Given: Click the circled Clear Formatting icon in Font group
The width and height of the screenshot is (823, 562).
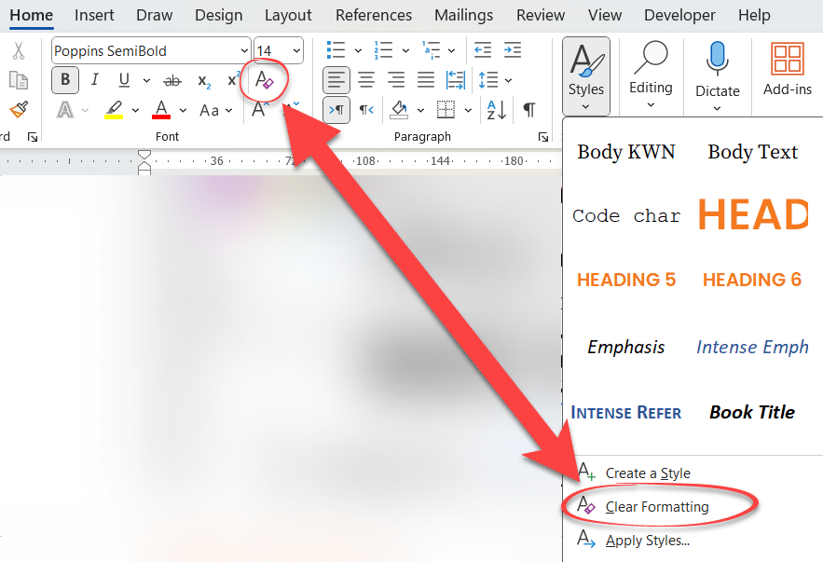Looking at the screenshot, I should (263, 80).
